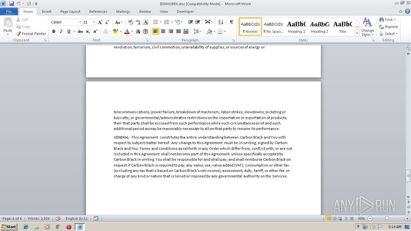411x231 pixels.
Task: Click the Paste button
Action: click(x=8, y=27)
